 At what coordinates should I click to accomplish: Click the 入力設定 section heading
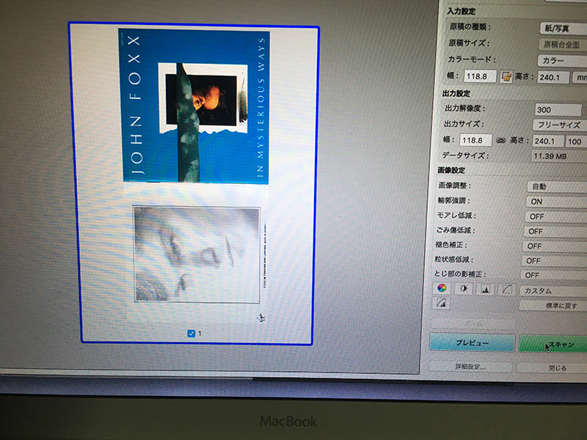[462, 11]
